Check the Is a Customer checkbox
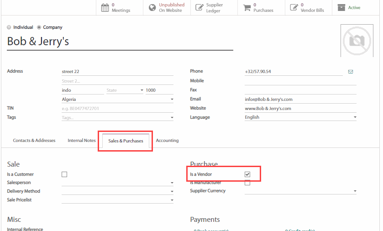383x231 pixels. (x=64, y=174)
